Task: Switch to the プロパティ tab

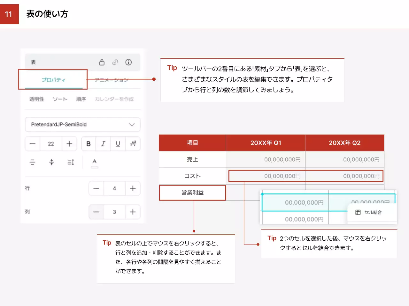Action: click(53, 80)
